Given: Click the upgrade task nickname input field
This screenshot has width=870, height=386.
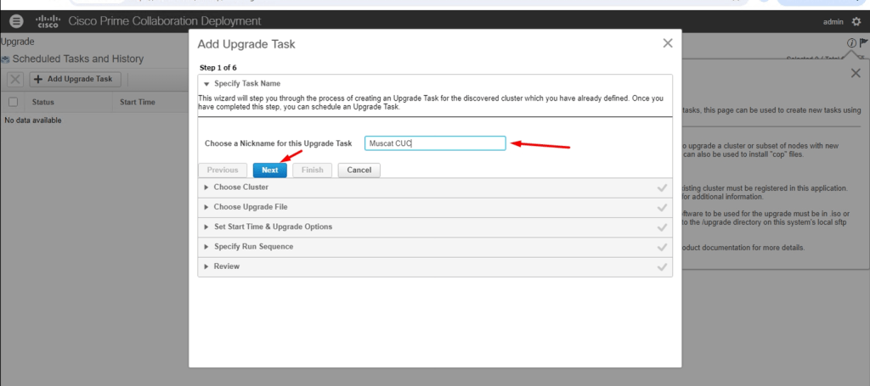Looking at the screenshot, I should [435, 143].
